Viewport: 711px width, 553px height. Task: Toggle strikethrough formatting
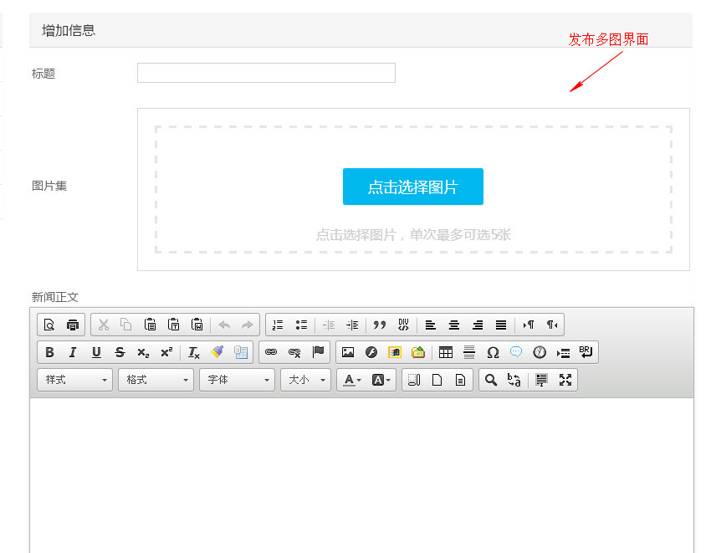click(120, 352)
